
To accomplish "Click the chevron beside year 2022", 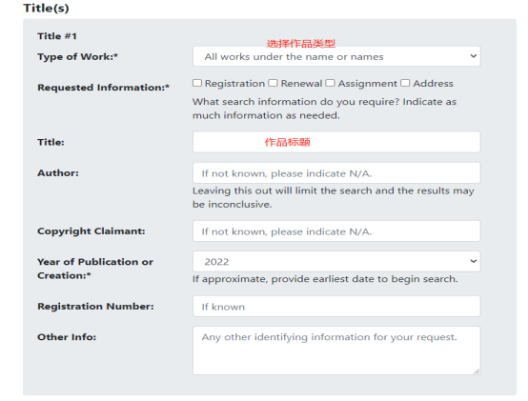I will 474,261.
